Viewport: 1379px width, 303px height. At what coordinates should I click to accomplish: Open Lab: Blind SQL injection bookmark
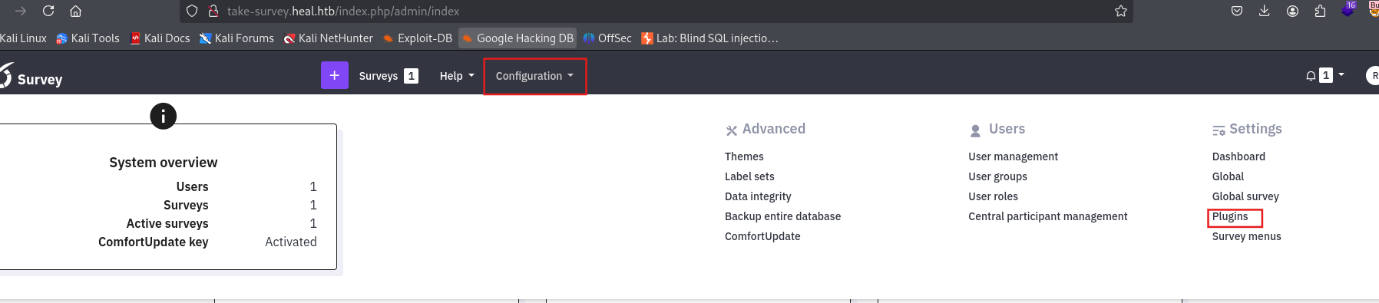(710, 38)
